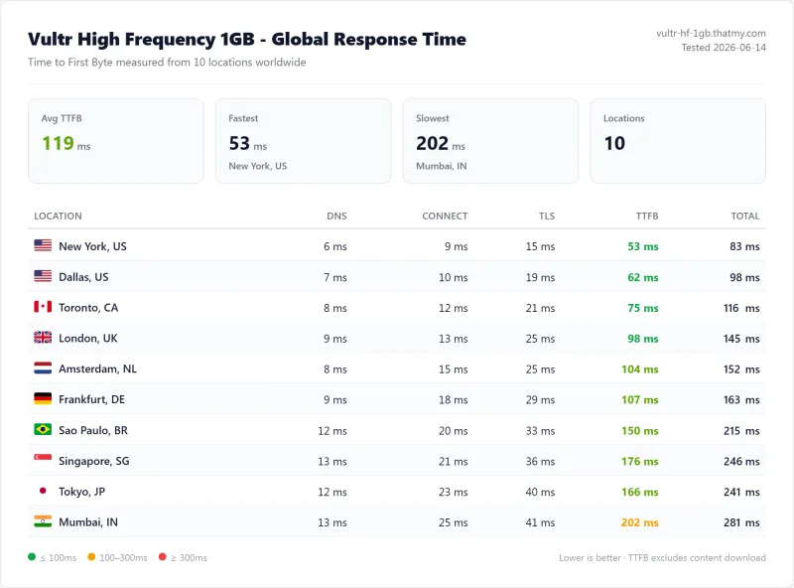The height and width of the screenshot is (588, 794).
Task: Click the 40 ms TLS value for Tokyo
Action: 540,492
